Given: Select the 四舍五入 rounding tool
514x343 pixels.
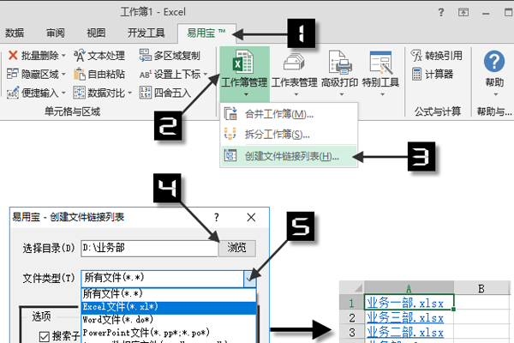Looking at the screenshot, I should point(164,93).
